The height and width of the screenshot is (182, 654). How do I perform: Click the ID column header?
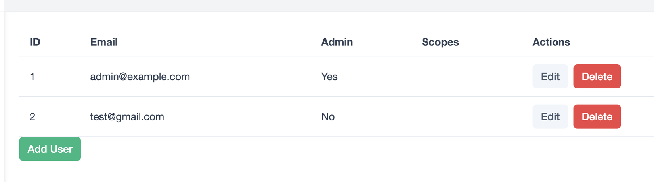click(35, 42)
